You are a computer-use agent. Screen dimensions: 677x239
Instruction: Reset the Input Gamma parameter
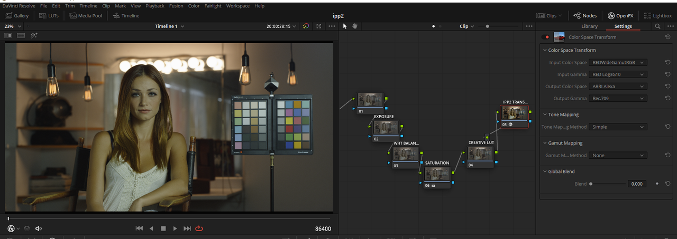(x=668, y=74)
